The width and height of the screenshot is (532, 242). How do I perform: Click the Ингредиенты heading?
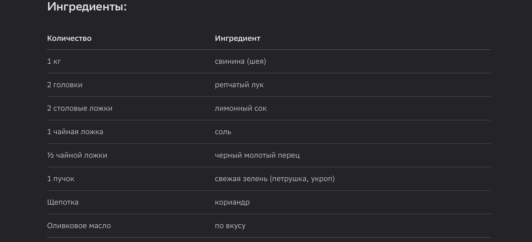(x=87, y=7)
